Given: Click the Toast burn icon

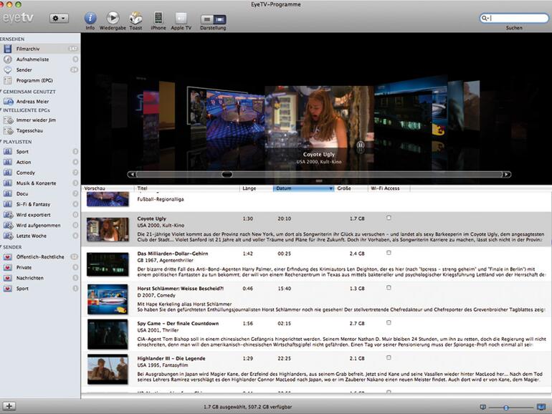Looking at the screenshot, I should (135, 18).
